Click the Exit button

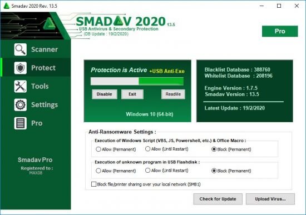pos(132,94)
